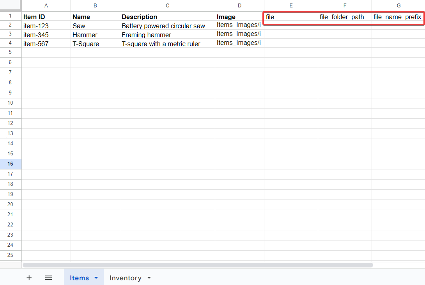
Task: Click the file_folder_path header cell
Action: coord(345,17)
